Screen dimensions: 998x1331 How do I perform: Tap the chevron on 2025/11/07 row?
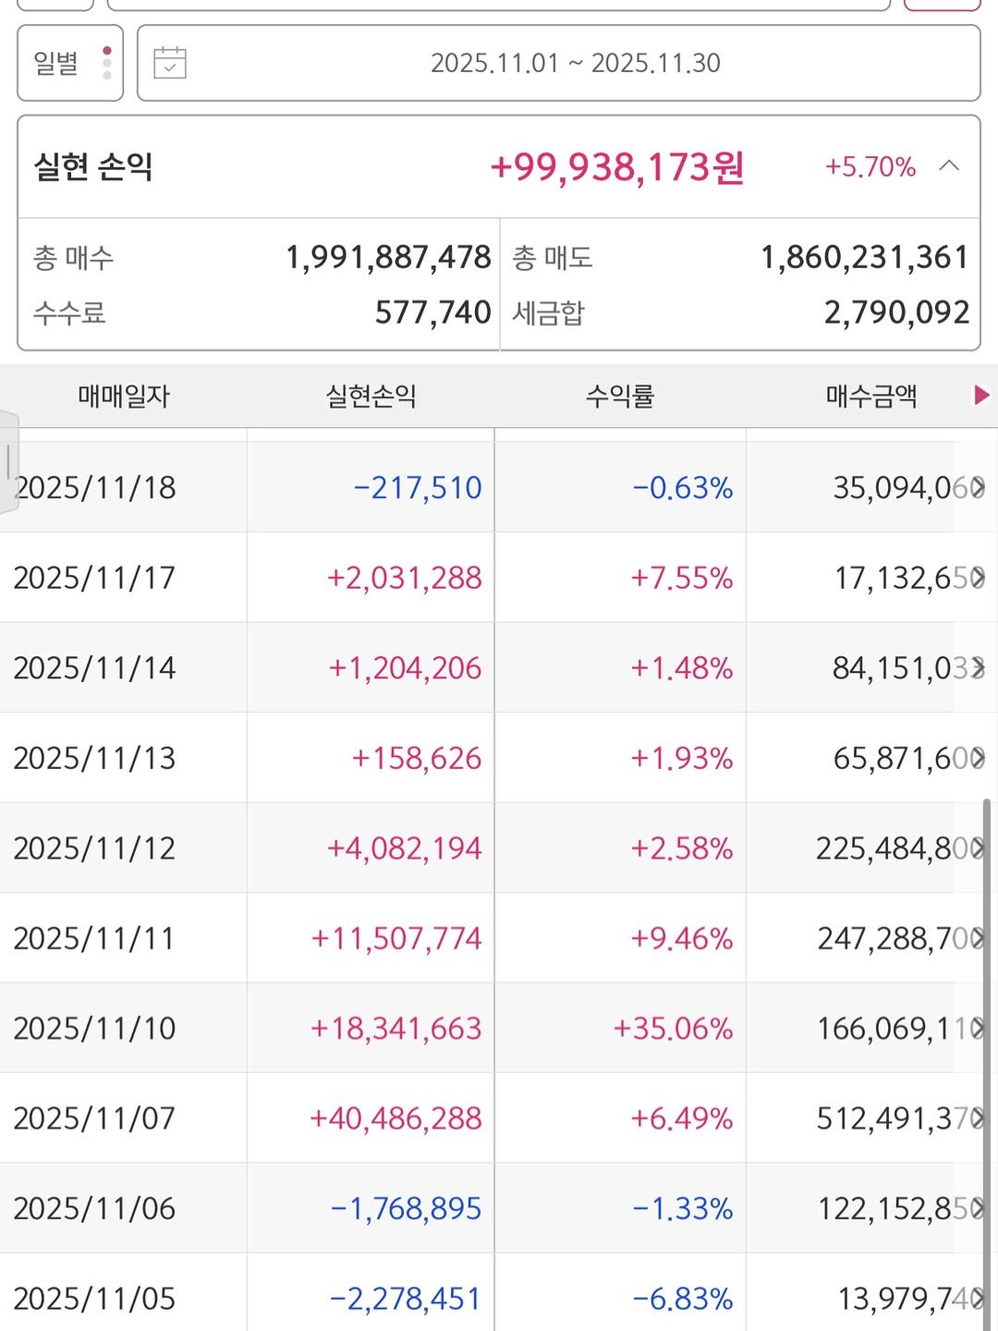pyautogui.click(x=979, y=1118)
